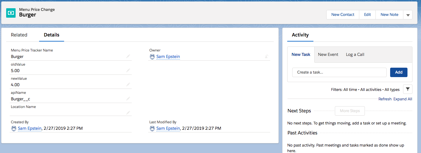Click the Menu Price Change record icon

coord(11,13)
